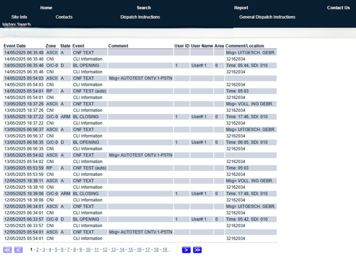Go to page 16 of results
The height and width of the screenshot is (267, 356).
[139, 250]
